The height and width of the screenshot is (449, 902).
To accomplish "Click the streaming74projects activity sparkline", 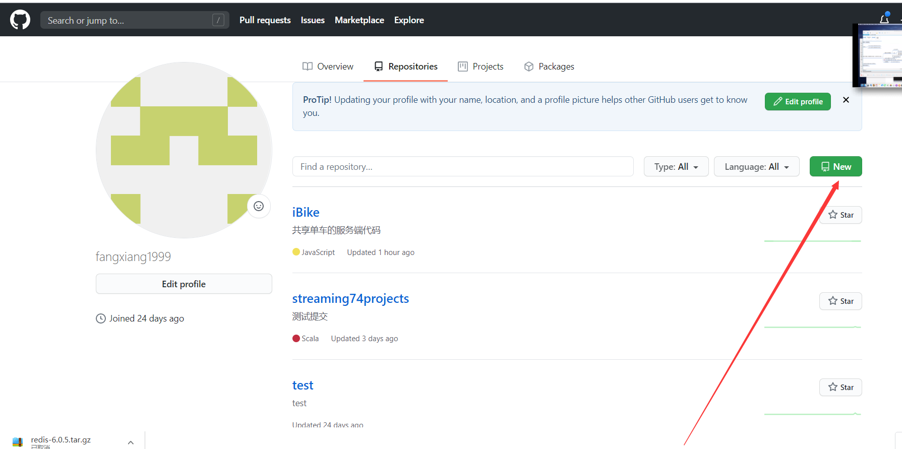I will coord(813,327).
